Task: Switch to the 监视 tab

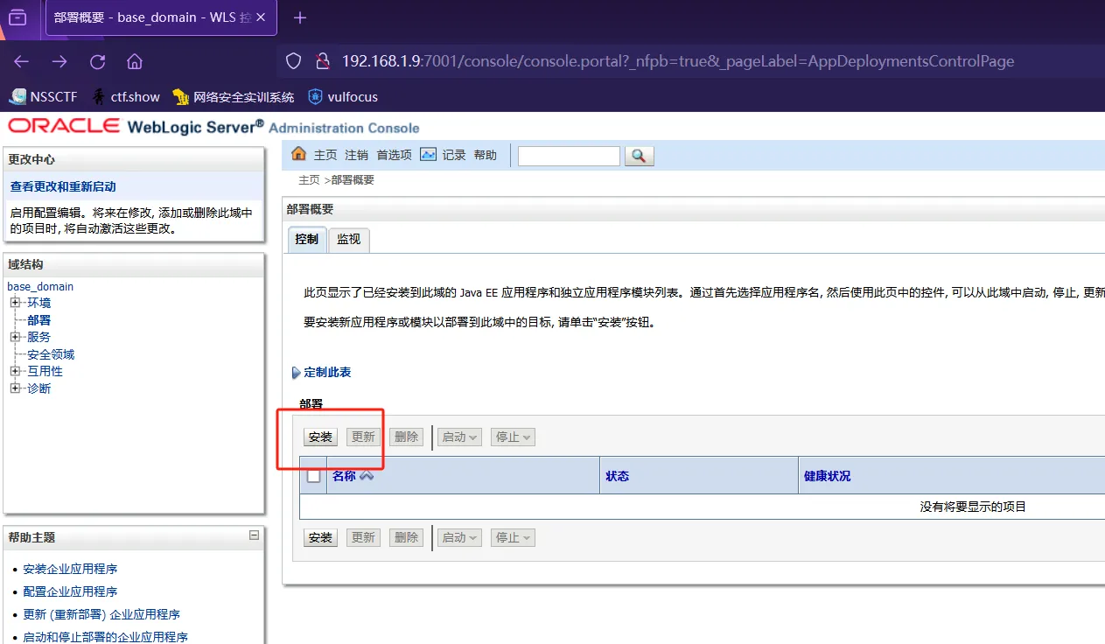Action: pos(348,239)
